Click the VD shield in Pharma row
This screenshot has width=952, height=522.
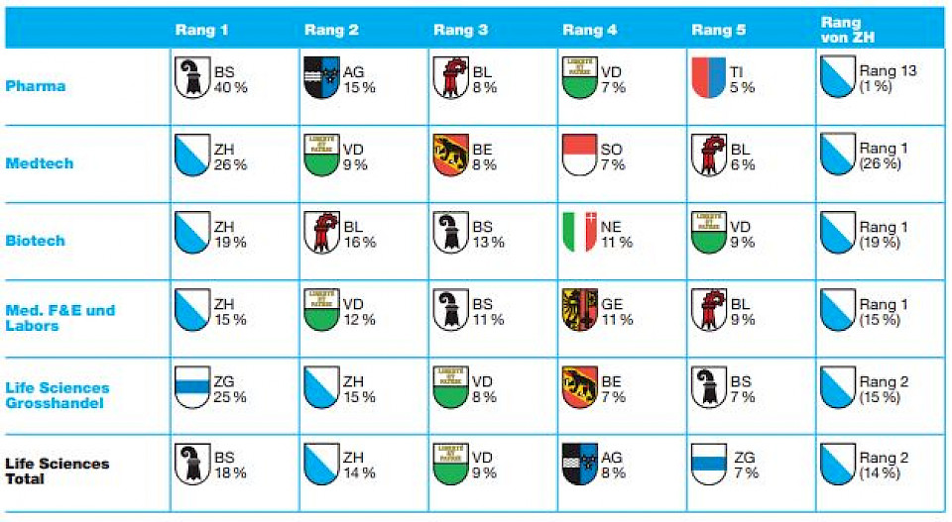coord(579,77)
